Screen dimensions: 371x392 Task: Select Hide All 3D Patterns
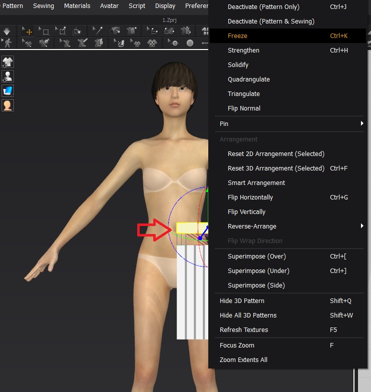pyautogui.click(x=287, y=315)
